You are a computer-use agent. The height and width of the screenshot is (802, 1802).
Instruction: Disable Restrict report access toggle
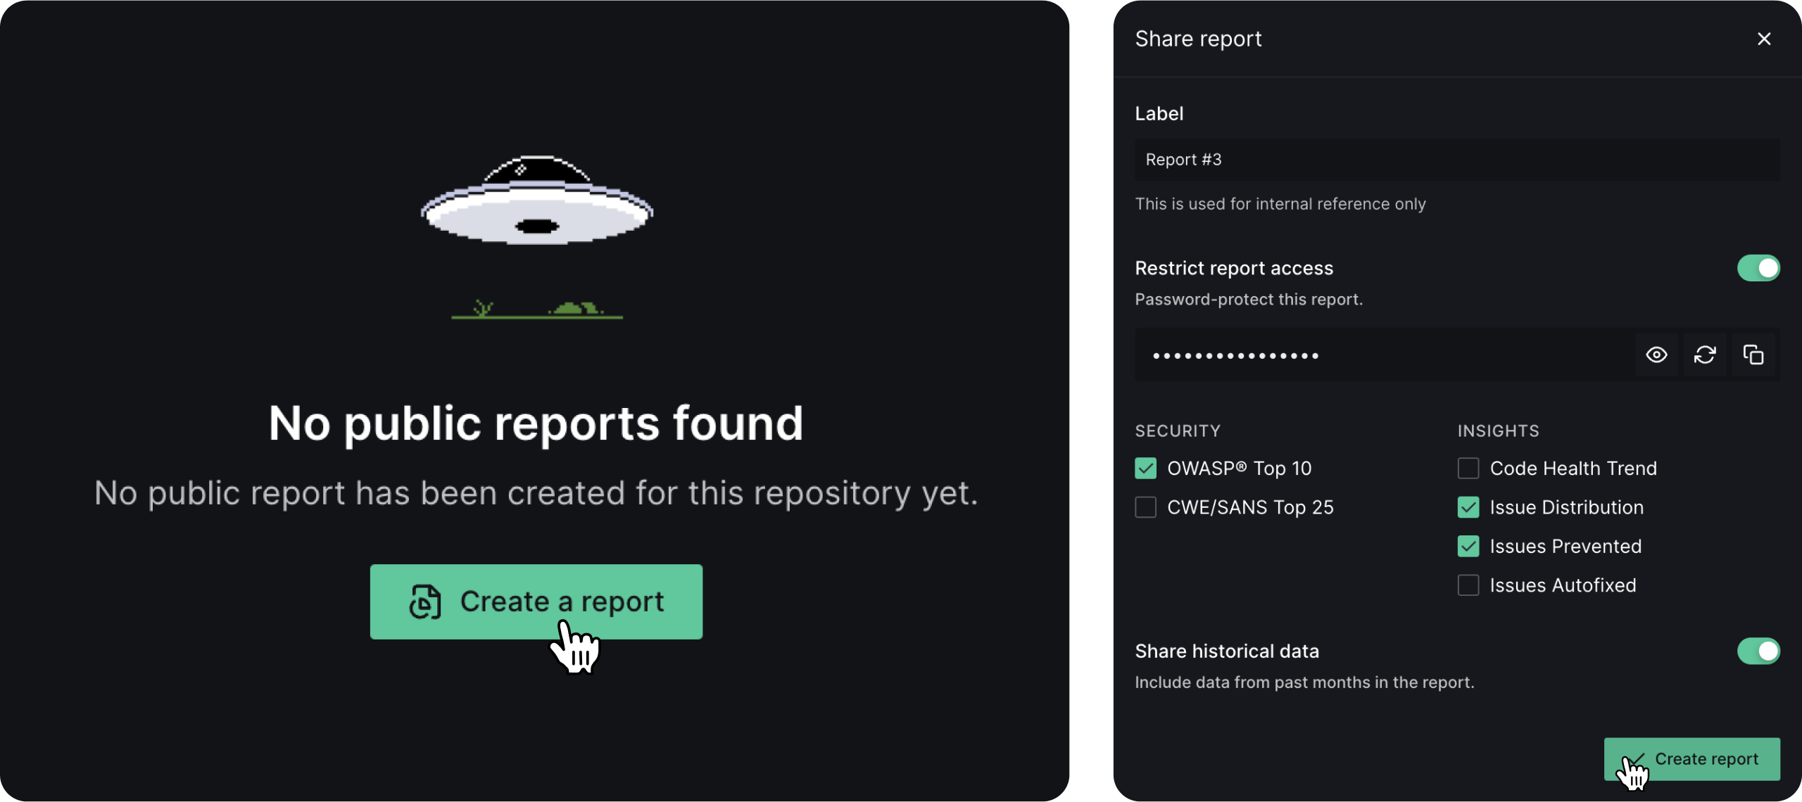pyautogui.click(x=1758, y=268)
